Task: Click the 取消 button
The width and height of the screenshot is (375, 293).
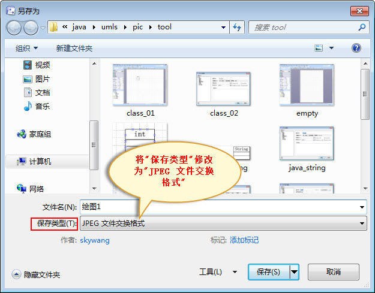Action: pyautogui.click(x=334, y=272)
